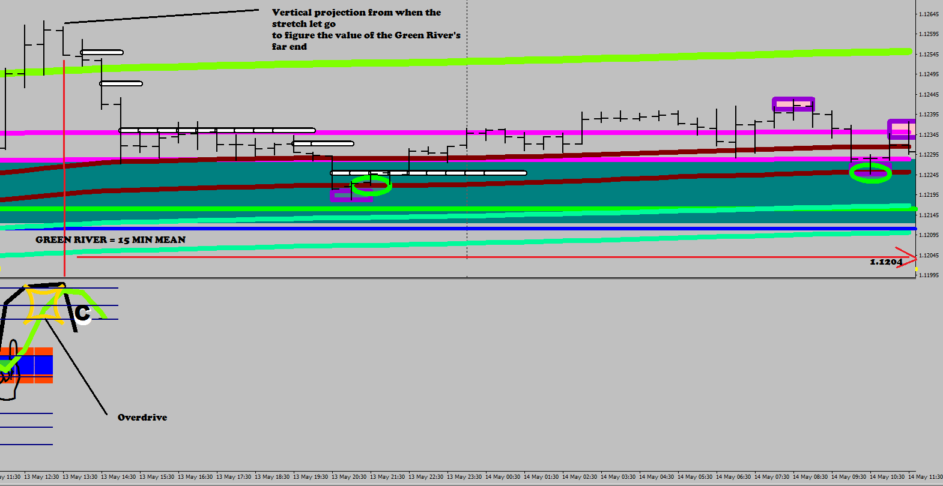Click the letter C marker
This screenshot has height=486, width=943.
tap(82, 313)
